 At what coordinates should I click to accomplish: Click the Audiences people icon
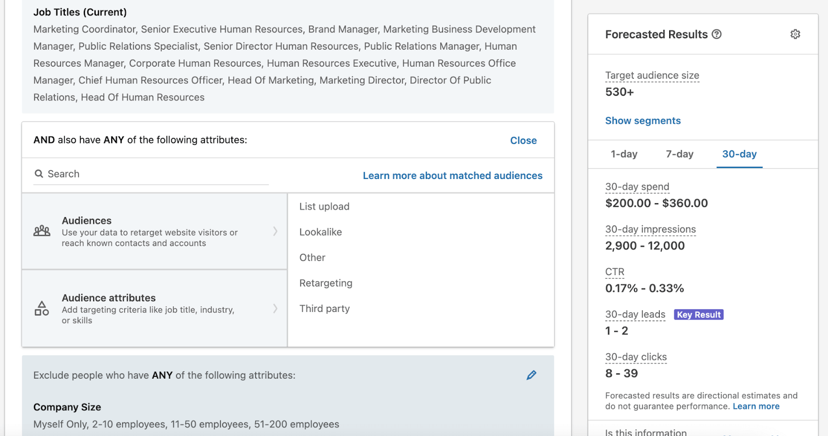point(42,231)
